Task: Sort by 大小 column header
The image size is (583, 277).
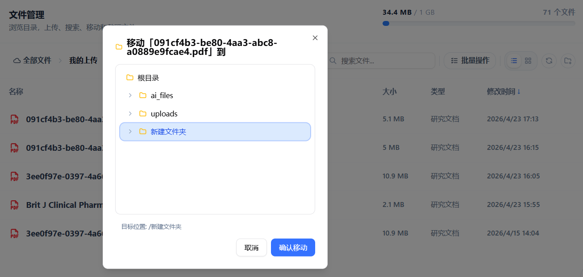Action: 390,91
